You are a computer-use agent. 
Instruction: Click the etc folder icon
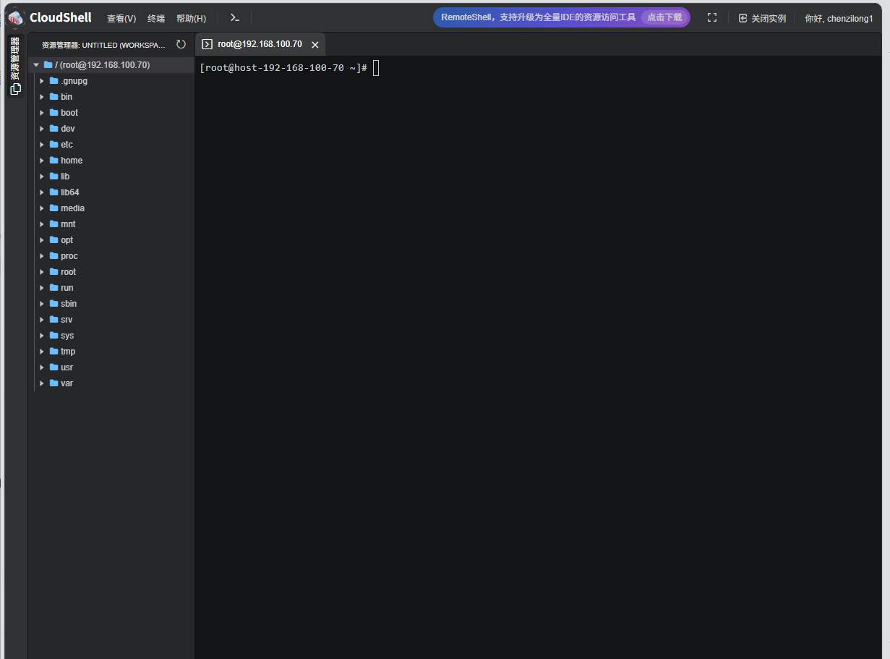[54, 145]
